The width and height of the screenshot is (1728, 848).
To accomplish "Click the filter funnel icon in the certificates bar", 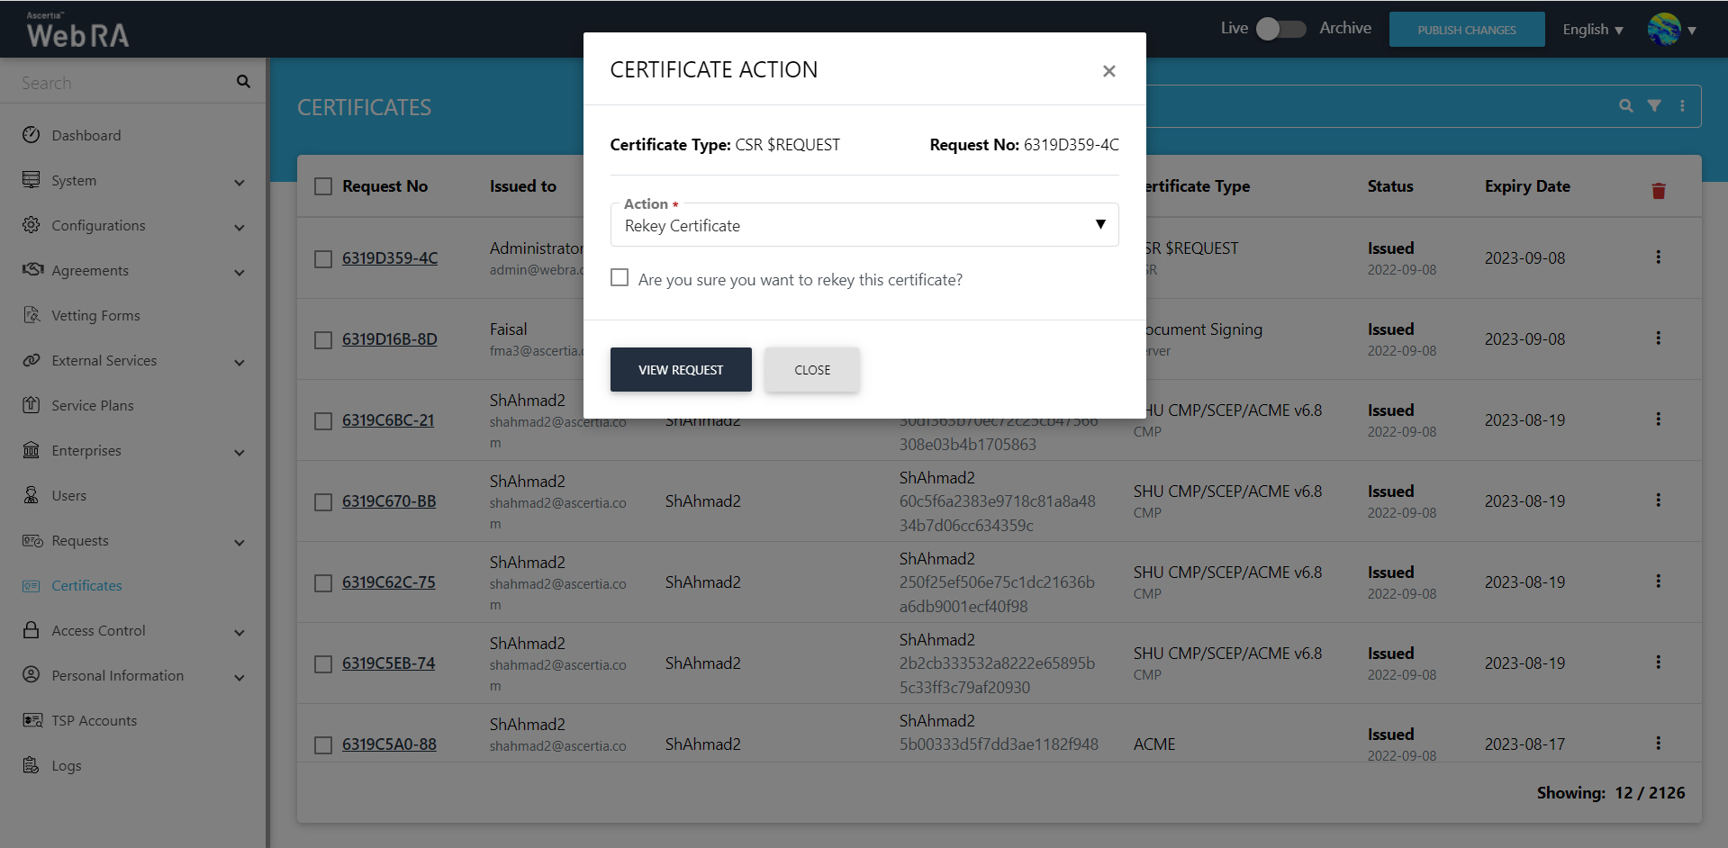I will (x=1654, y=106).
